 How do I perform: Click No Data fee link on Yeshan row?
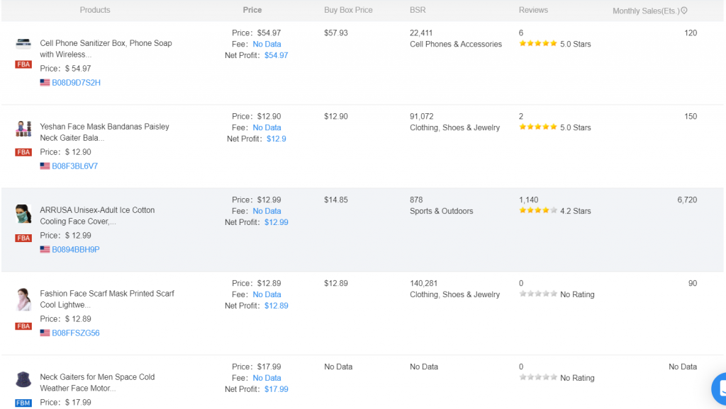pyautogui.click(x=267, y=127)
